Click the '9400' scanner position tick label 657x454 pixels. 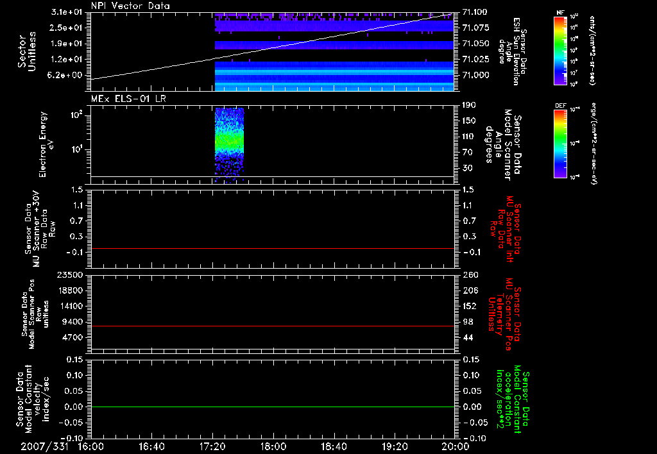[x=72, y=322]
